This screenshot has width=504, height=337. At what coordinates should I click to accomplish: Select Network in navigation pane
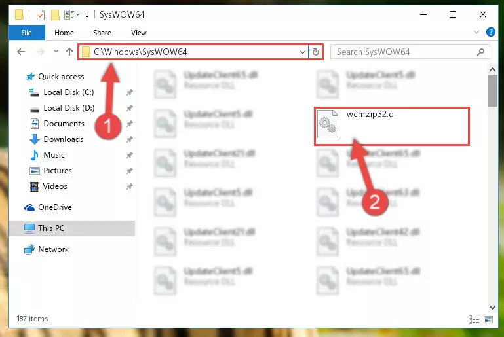point(53,249)
